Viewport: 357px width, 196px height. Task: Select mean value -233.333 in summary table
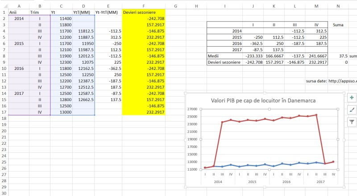tap(253, 56)
